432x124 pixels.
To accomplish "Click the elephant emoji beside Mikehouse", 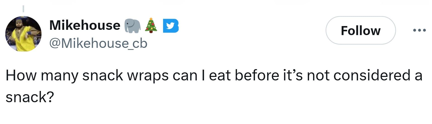I will click(x=133, y=26).
